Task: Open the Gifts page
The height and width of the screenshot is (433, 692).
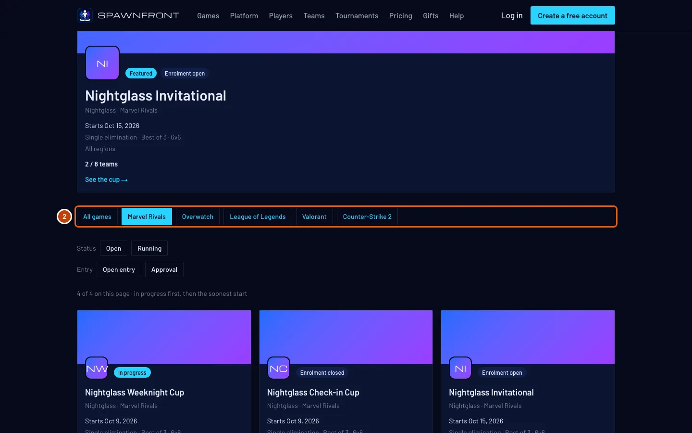Action: 431,16
